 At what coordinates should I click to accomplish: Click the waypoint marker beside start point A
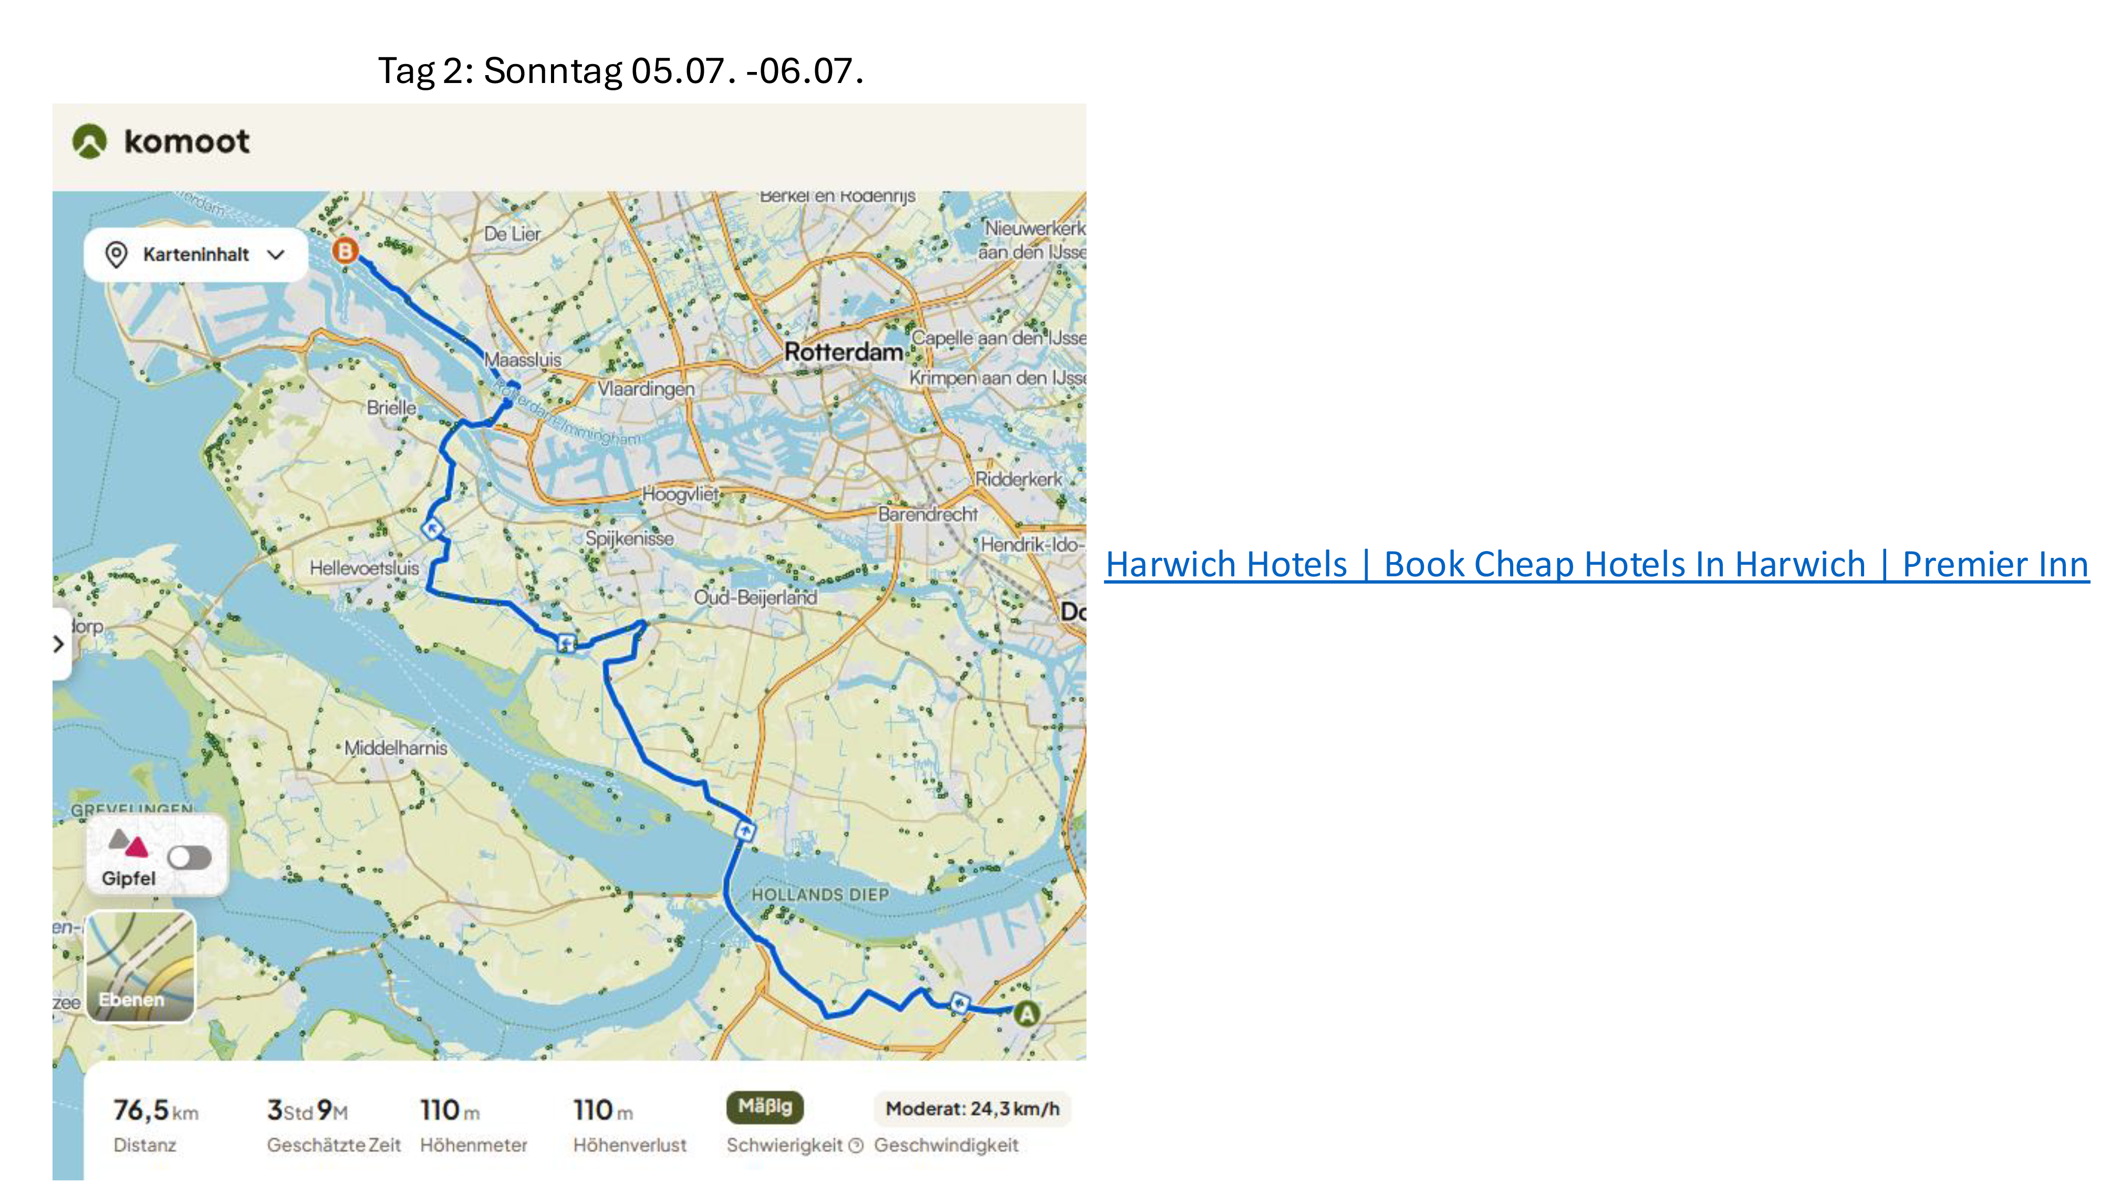coord(960,1002)
